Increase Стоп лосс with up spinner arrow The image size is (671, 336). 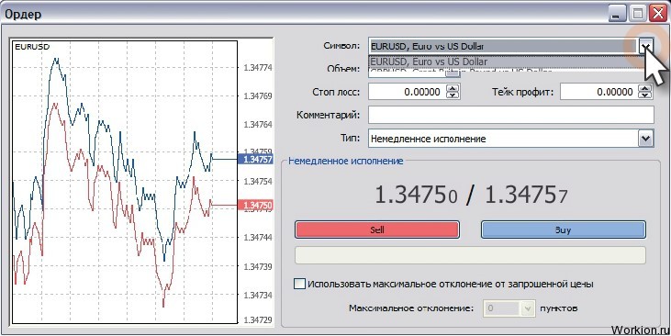(x=453, y=88)
